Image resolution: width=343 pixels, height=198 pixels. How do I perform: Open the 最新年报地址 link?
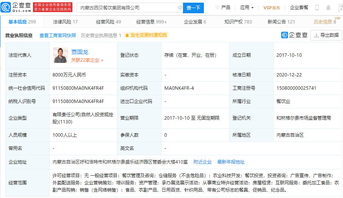click(x=231, y=162)
